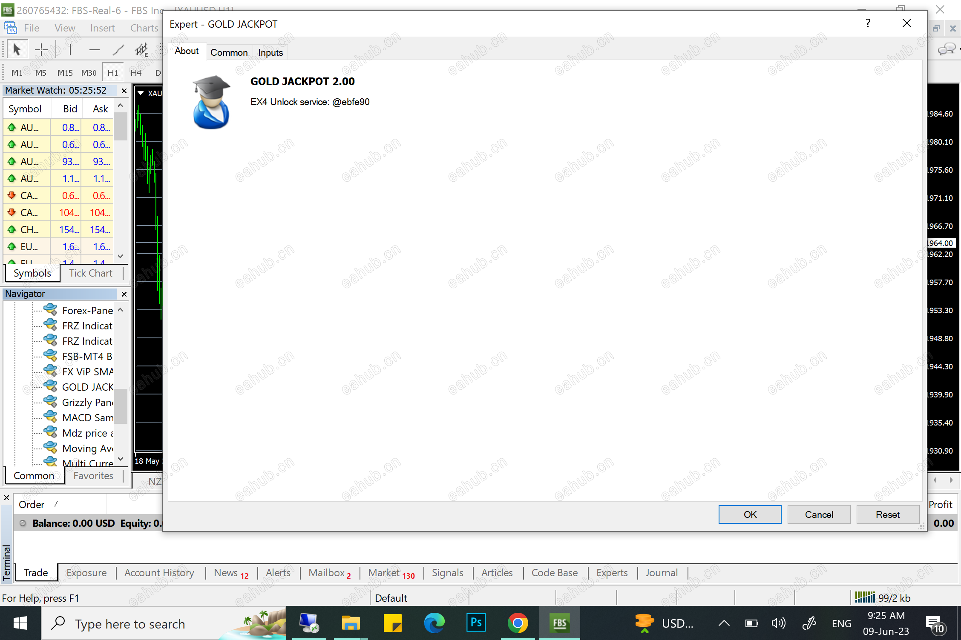Open the View menu
Screen dimensions: 961x640
65,28
